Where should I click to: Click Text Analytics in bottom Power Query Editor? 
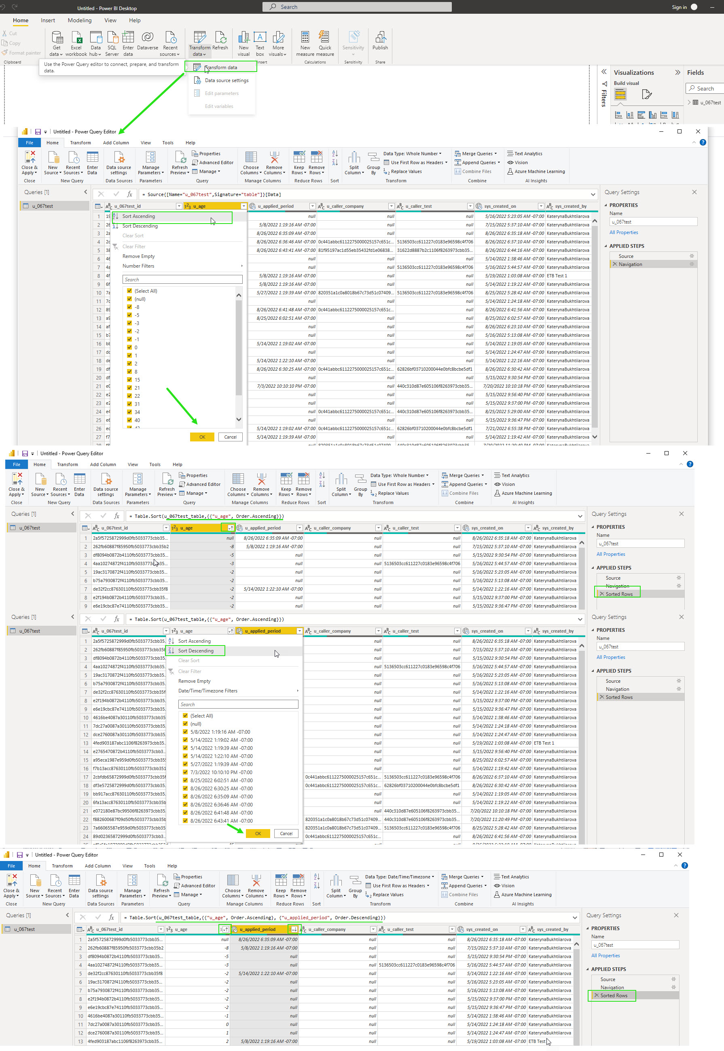(x=511, y=876)
